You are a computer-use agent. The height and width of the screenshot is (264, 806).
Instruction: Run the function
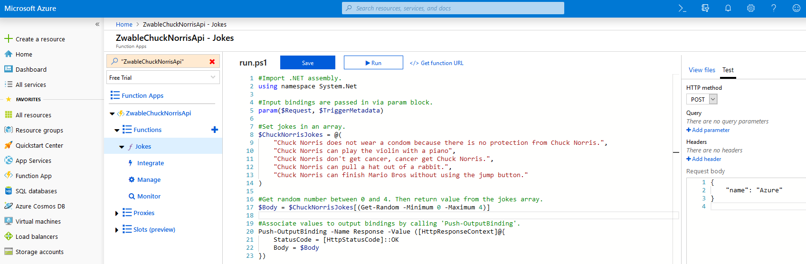(373, 63)
